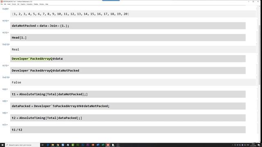
Task: Click the t1/t2 input cell
Action: [128, 130]
